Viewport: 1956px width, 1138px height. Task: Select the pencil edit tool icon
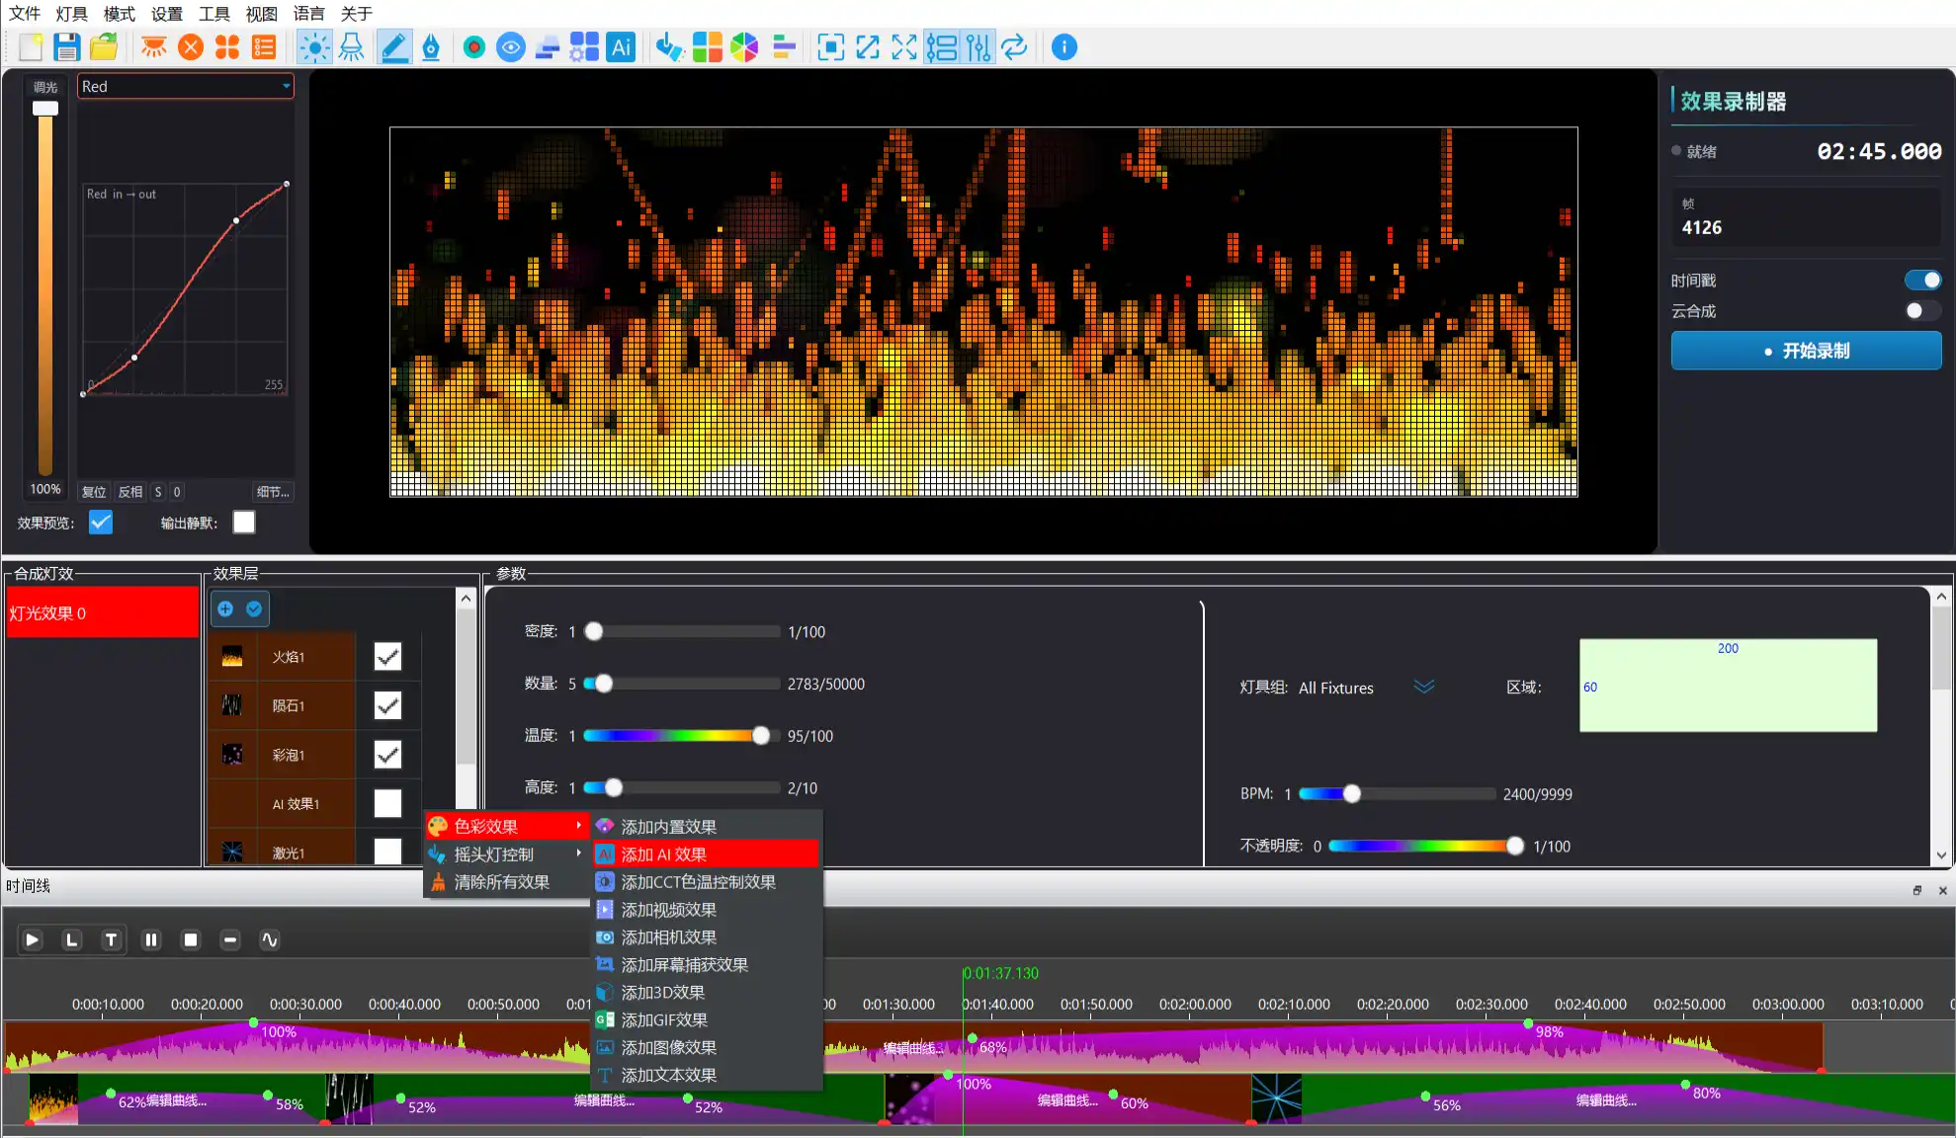click(x=394, y=46)
